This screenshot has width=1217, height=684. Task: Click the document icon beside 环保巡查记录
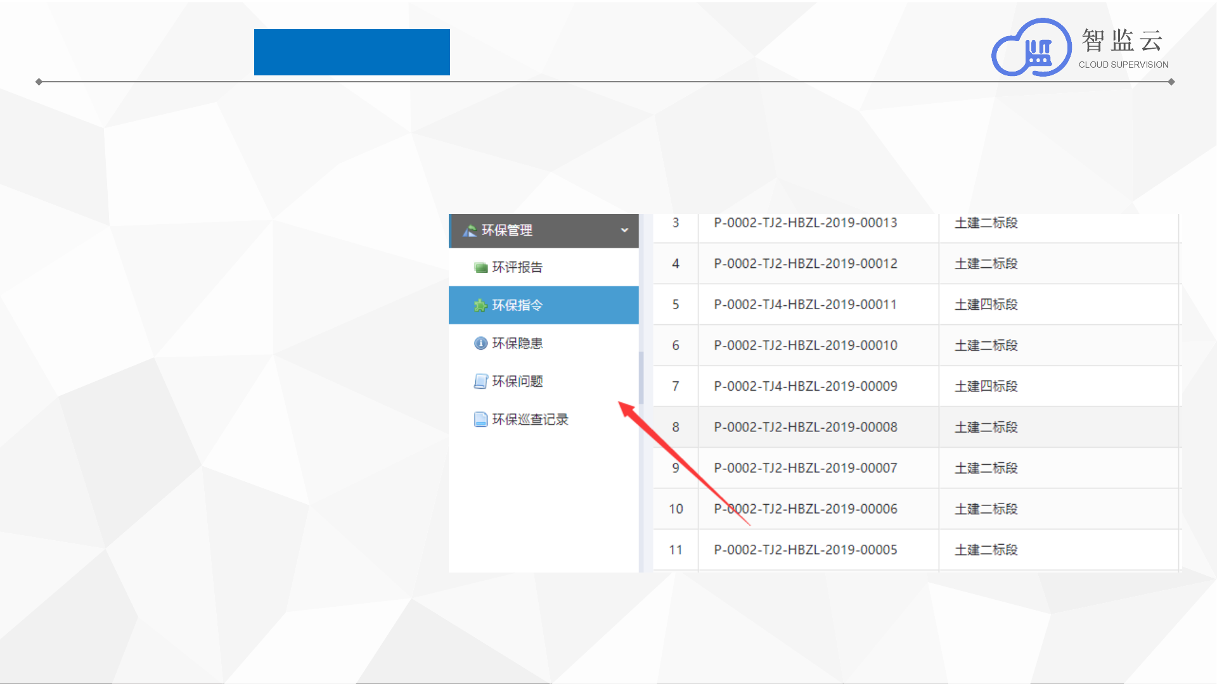(481, 419)
